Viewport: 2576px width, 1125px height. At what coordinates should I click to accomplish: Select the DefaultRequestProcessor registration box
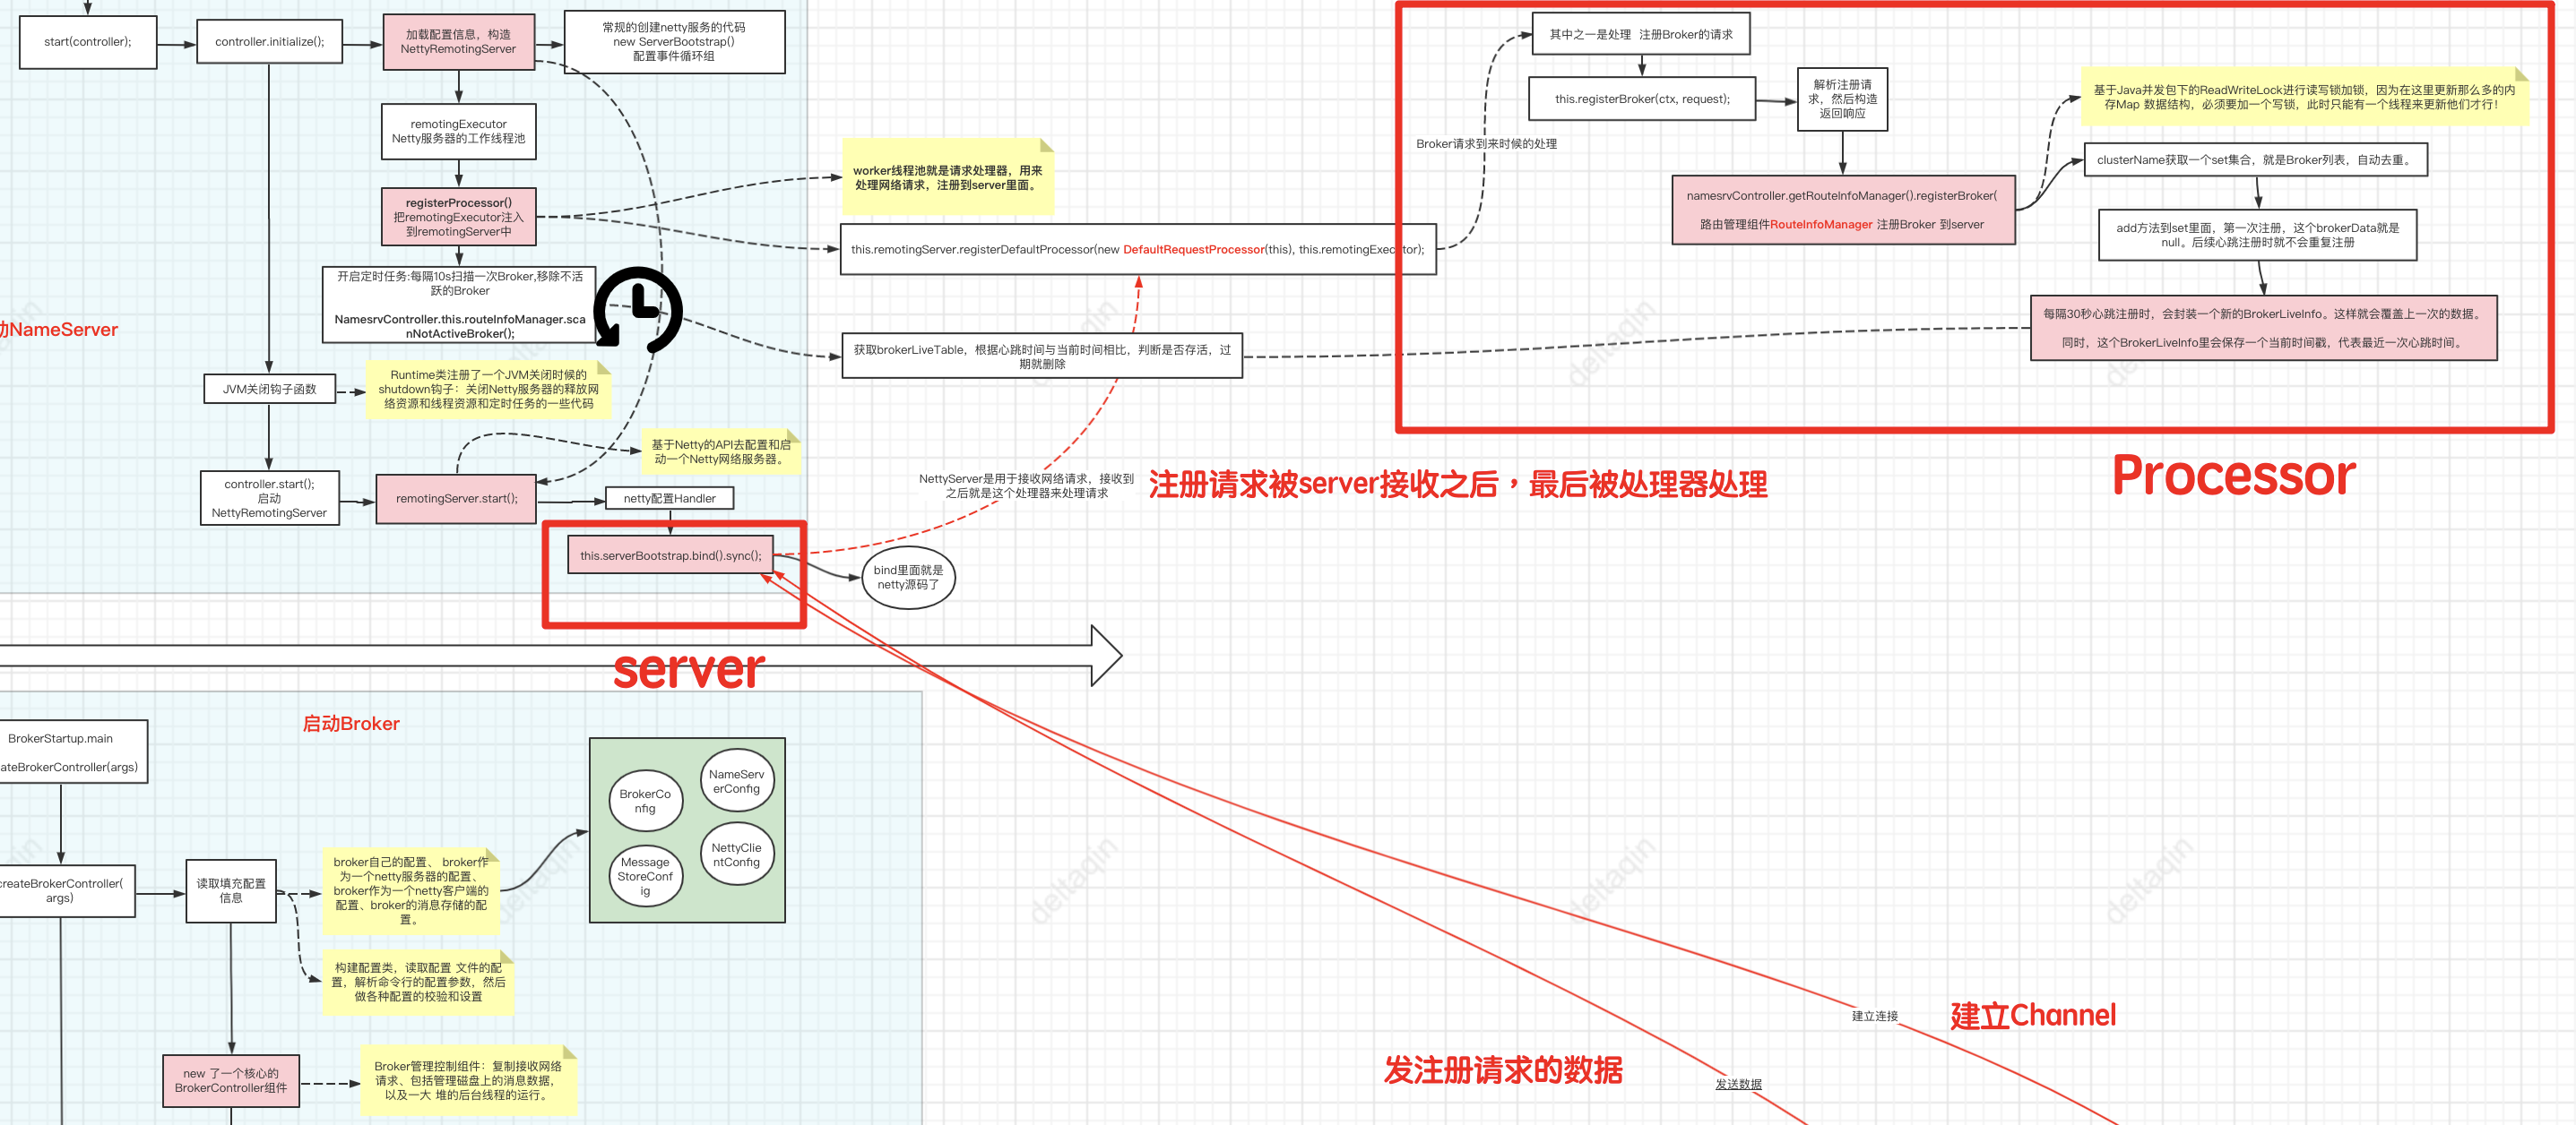(x=1137, y=250)
